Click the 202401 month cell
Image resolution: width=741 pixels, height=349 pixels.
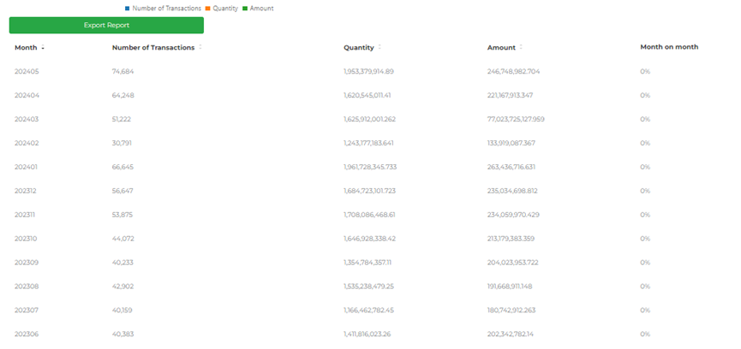27,167
